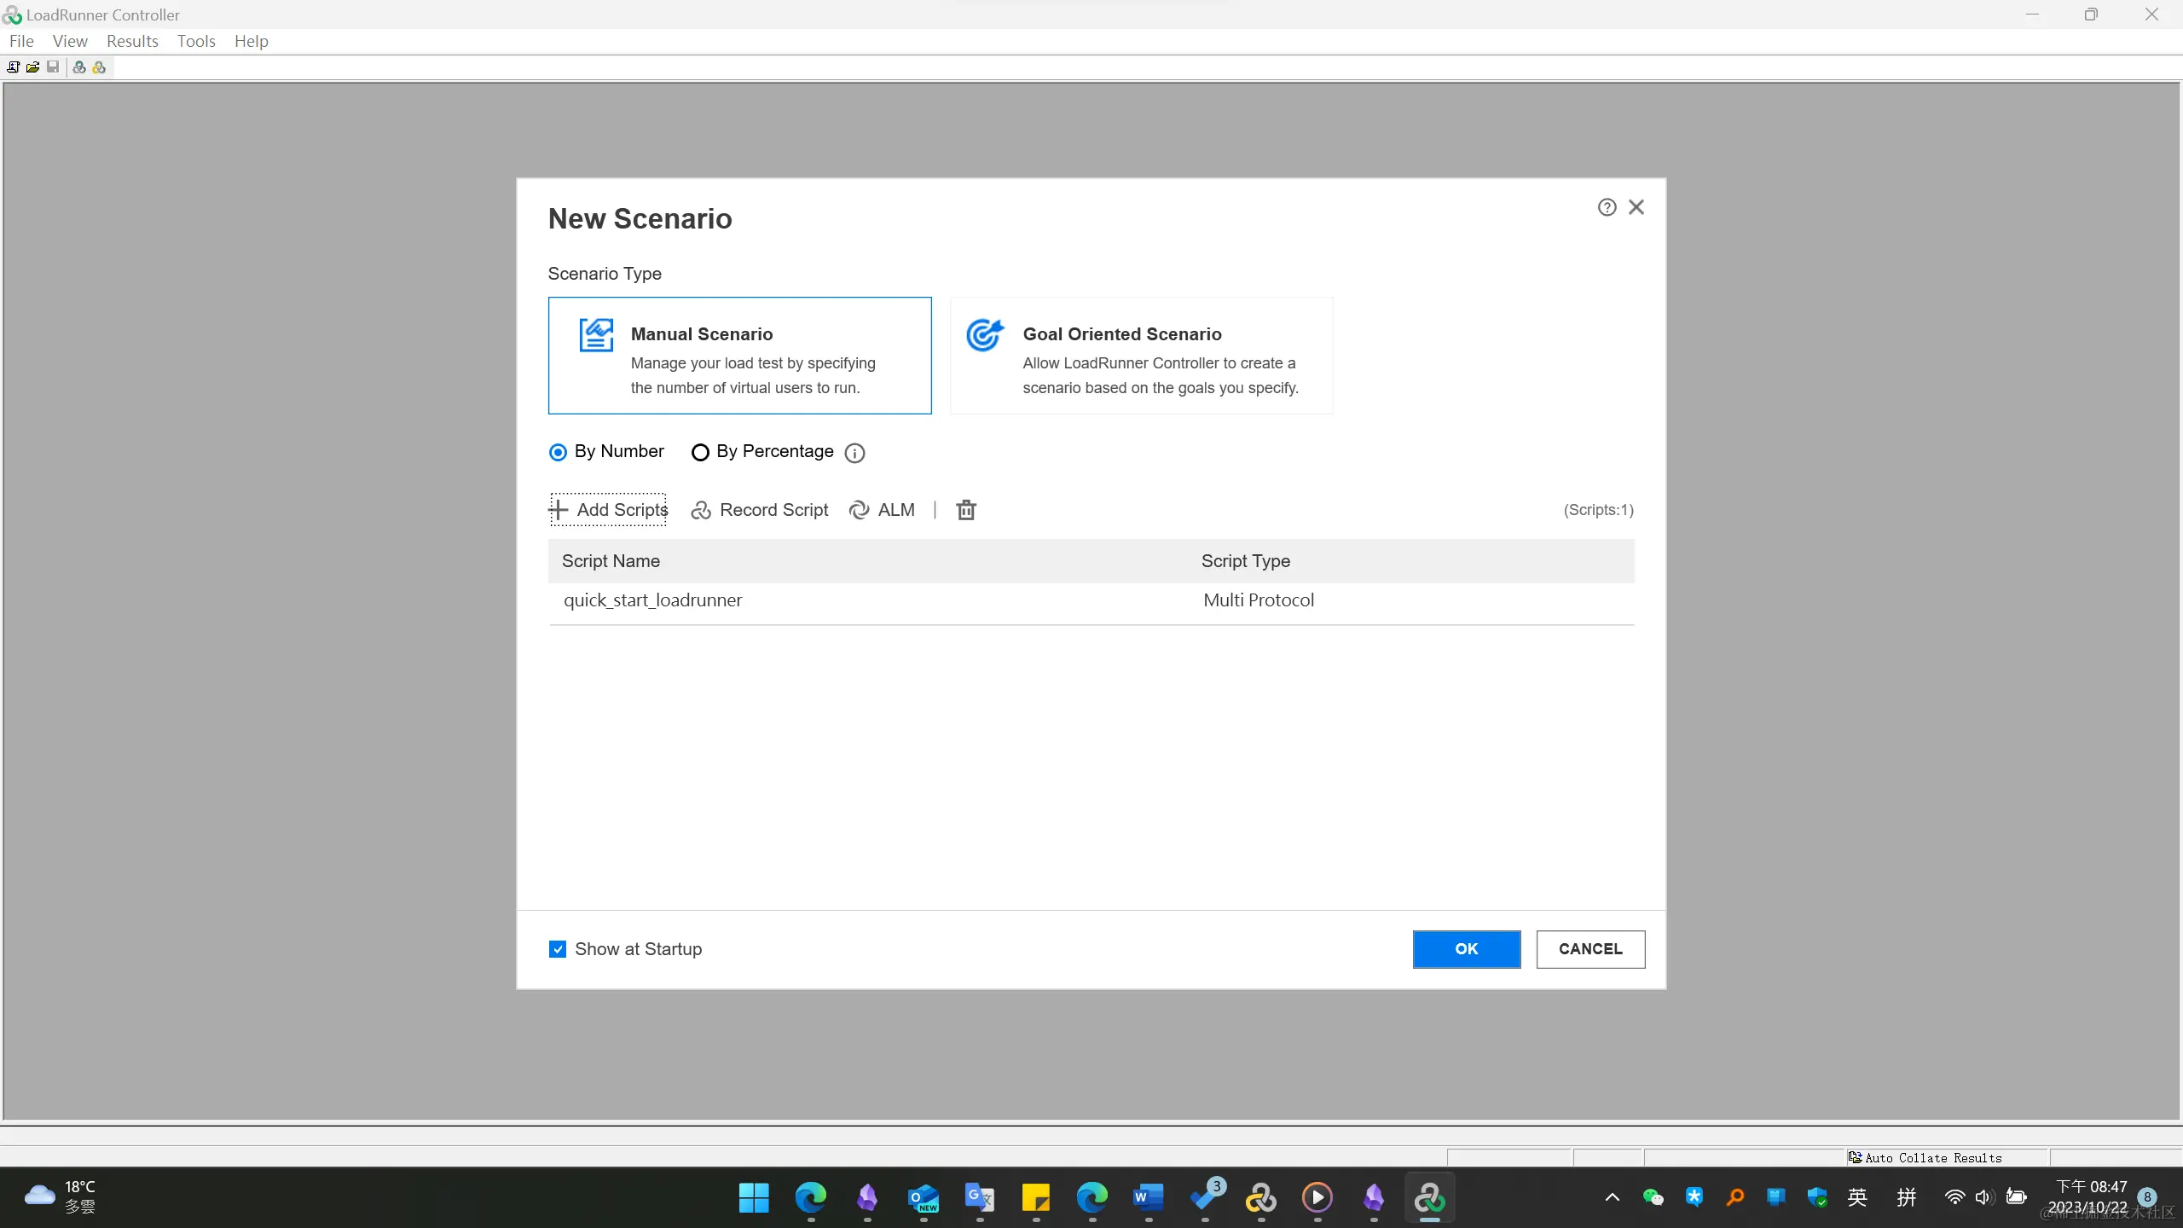Open Microsoft Word from taskbar

[x=1148, y=1198]
